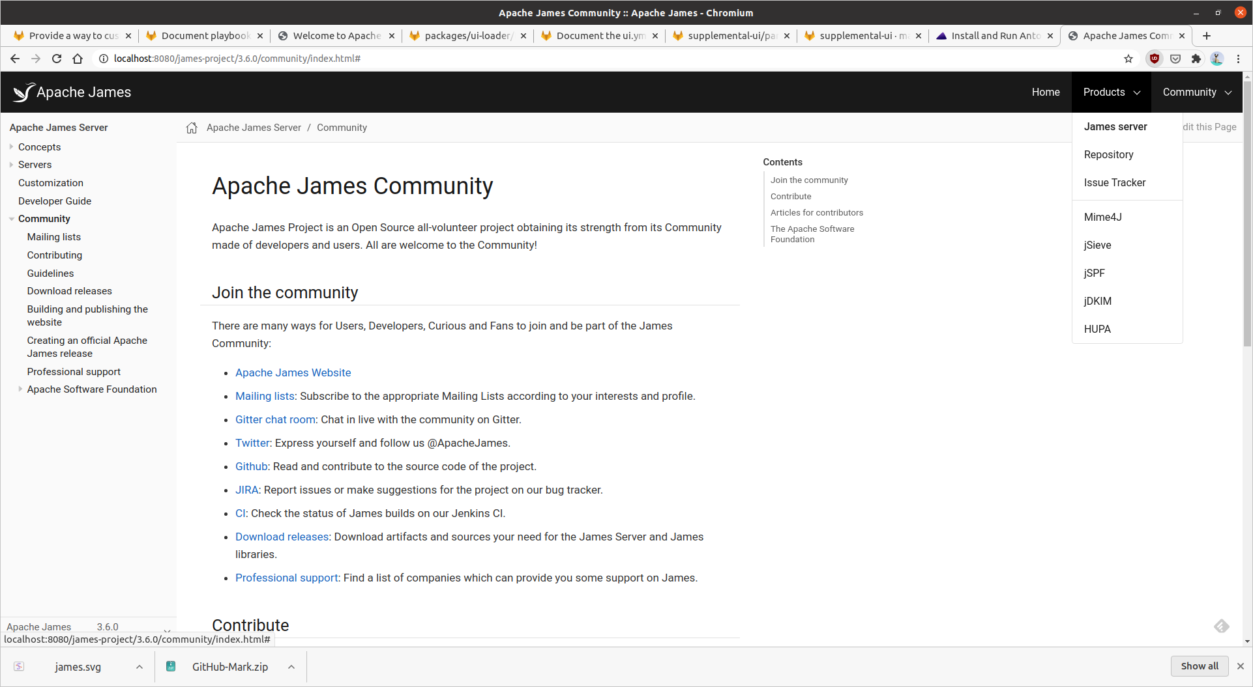Open Mailing lists in the sidebar
The width and height of the screenshot is (1253, 687).
coord(54,237)
